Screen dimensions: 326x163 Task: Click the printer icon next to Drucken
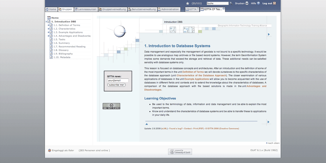coord(247,3)
